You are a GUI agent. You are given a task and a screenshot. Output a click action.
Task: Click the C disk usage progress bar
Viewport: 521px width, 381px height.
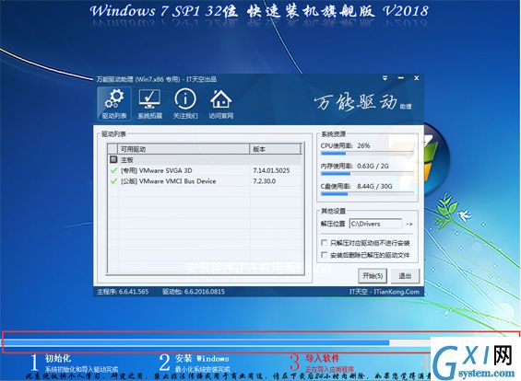click(367, 193)
